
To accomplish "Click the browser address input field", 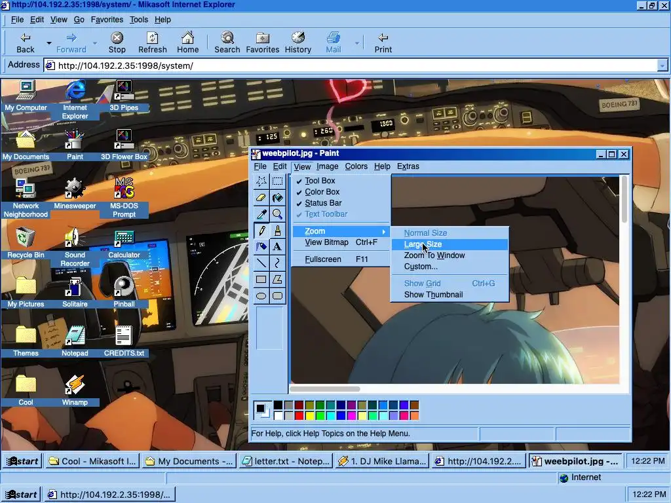I will click(x=351, y=65).
